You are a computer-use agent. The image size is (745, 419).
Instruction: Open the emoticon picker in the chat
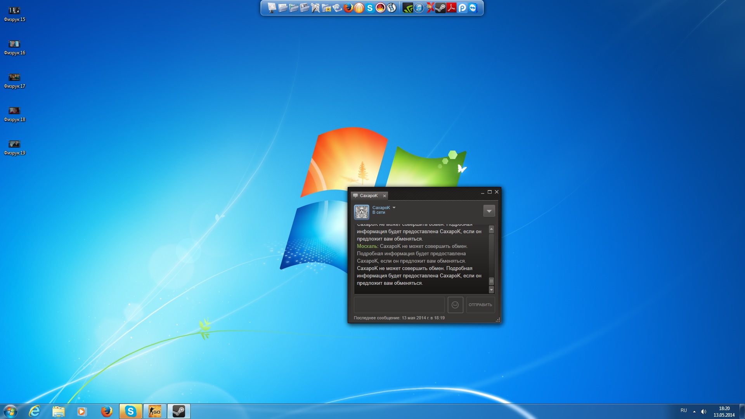tap(455, 305)
